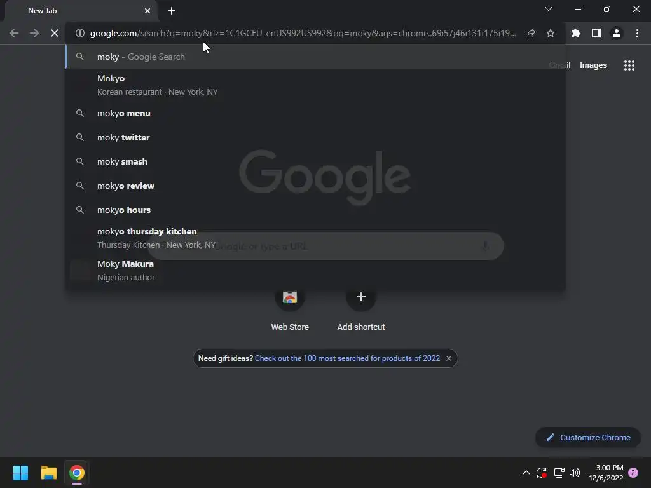Open the 100 most searched products link
Screen dimensions: 651x488
tap(347, 358)
